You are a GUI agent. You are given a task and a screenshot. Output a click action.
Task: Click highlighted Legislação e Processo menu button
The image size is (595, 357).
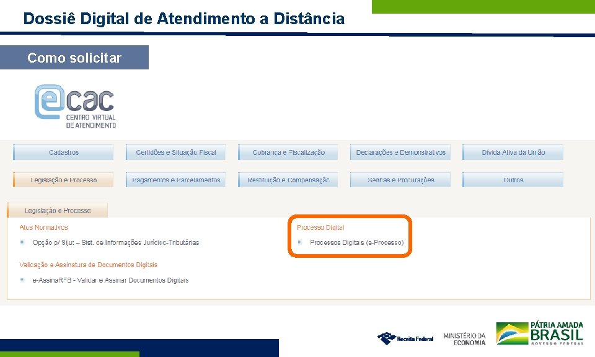(x=63, y=180)
